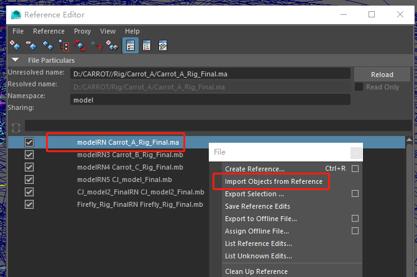This screenshot has height=277, width=417.
Task: Toggle the Read Only checkbox
Action: tap(359, 87)
